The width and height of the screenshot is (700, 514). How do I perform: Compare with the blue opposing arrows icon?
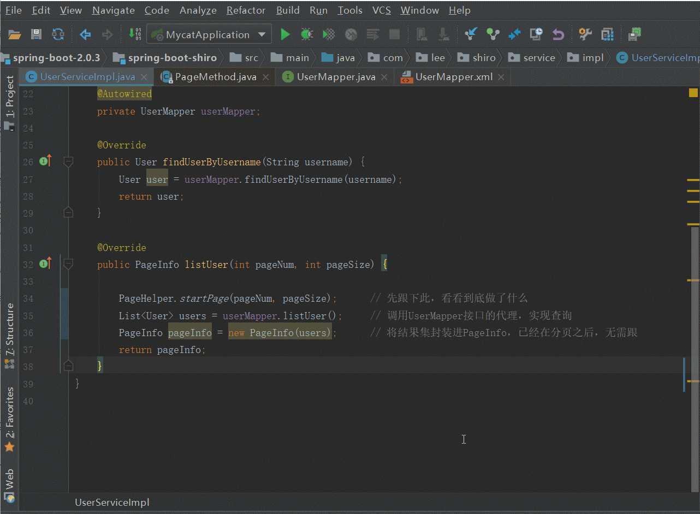514,35
